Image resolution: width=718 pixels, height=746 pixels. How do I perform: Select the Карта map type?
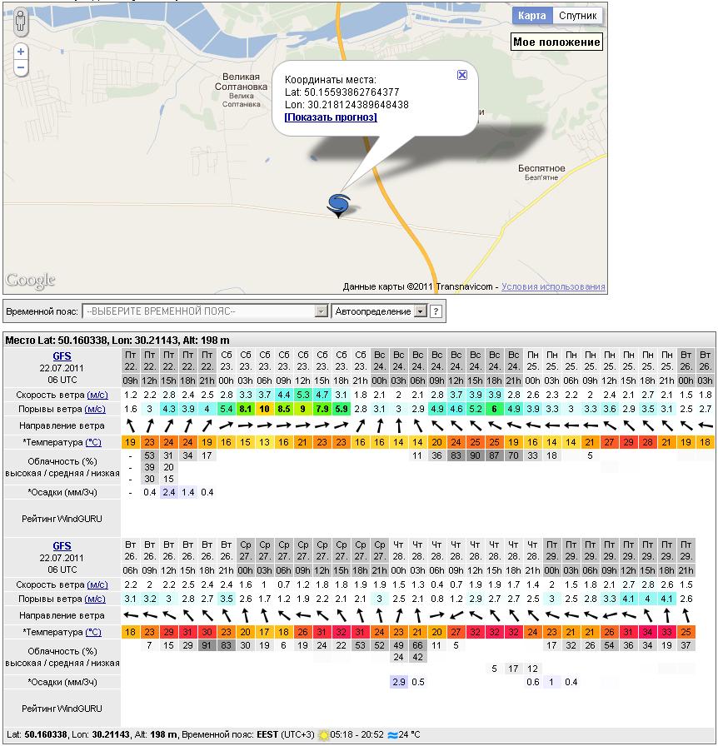click(531, 16)
